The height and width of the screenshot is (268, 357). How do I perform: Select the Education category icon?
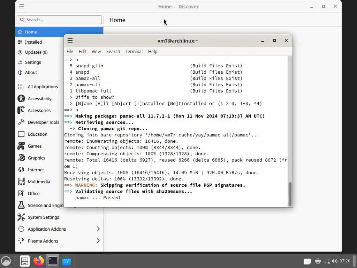pyautogui.click(x=21, y=134)
